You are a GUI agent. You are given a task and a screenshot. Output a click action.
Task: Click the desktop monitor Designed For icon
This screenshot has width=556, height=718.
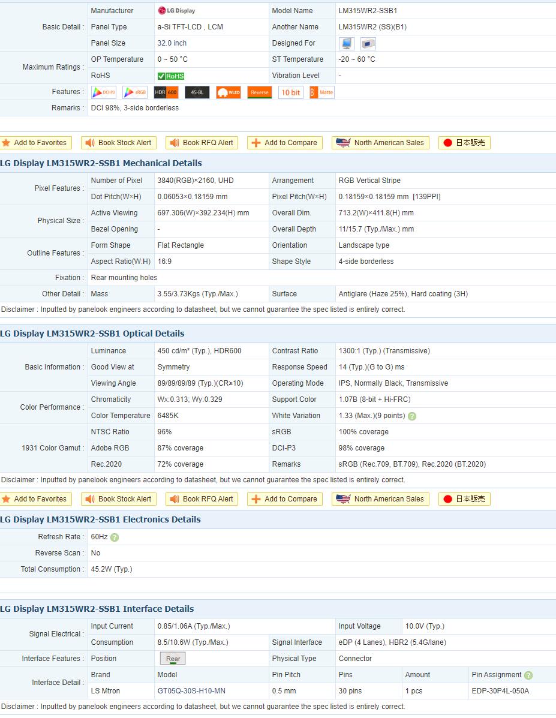[347, 44]
